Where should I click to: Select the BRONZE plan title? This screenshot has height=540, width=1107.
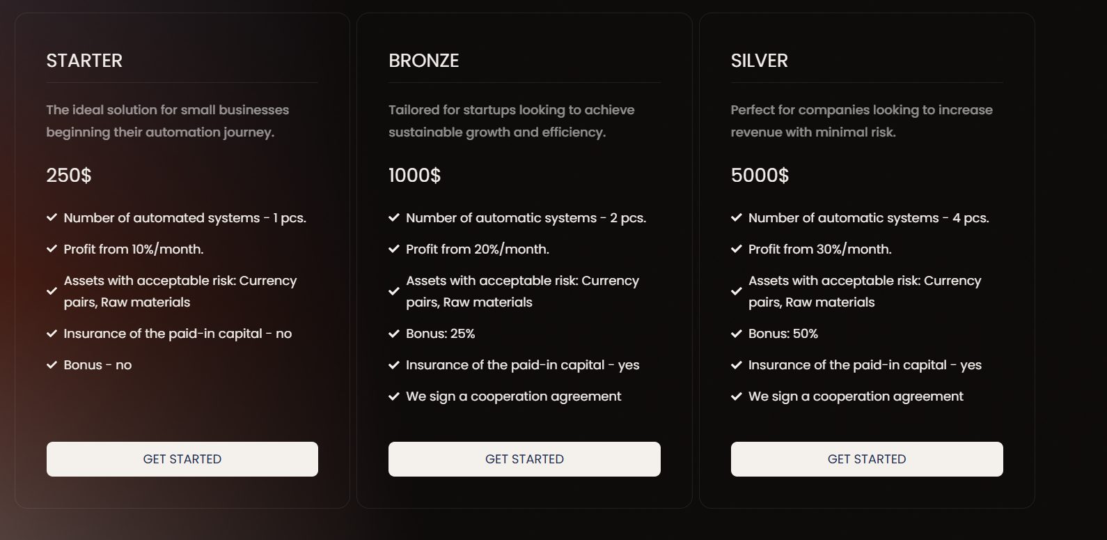click(x=423, y=61)
